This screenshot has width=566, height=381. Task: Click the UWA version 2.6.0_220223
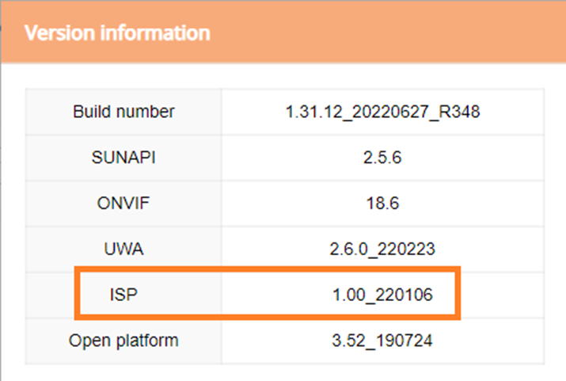pyautogui.click(x=382, y=250)
